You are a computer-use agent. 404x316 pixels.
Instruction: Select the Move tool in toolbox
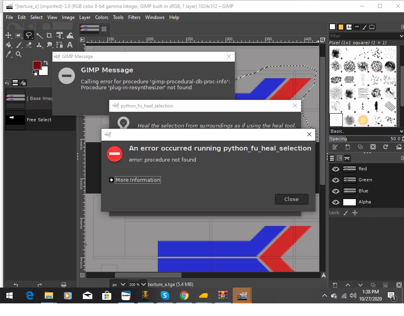coord(9,35)
